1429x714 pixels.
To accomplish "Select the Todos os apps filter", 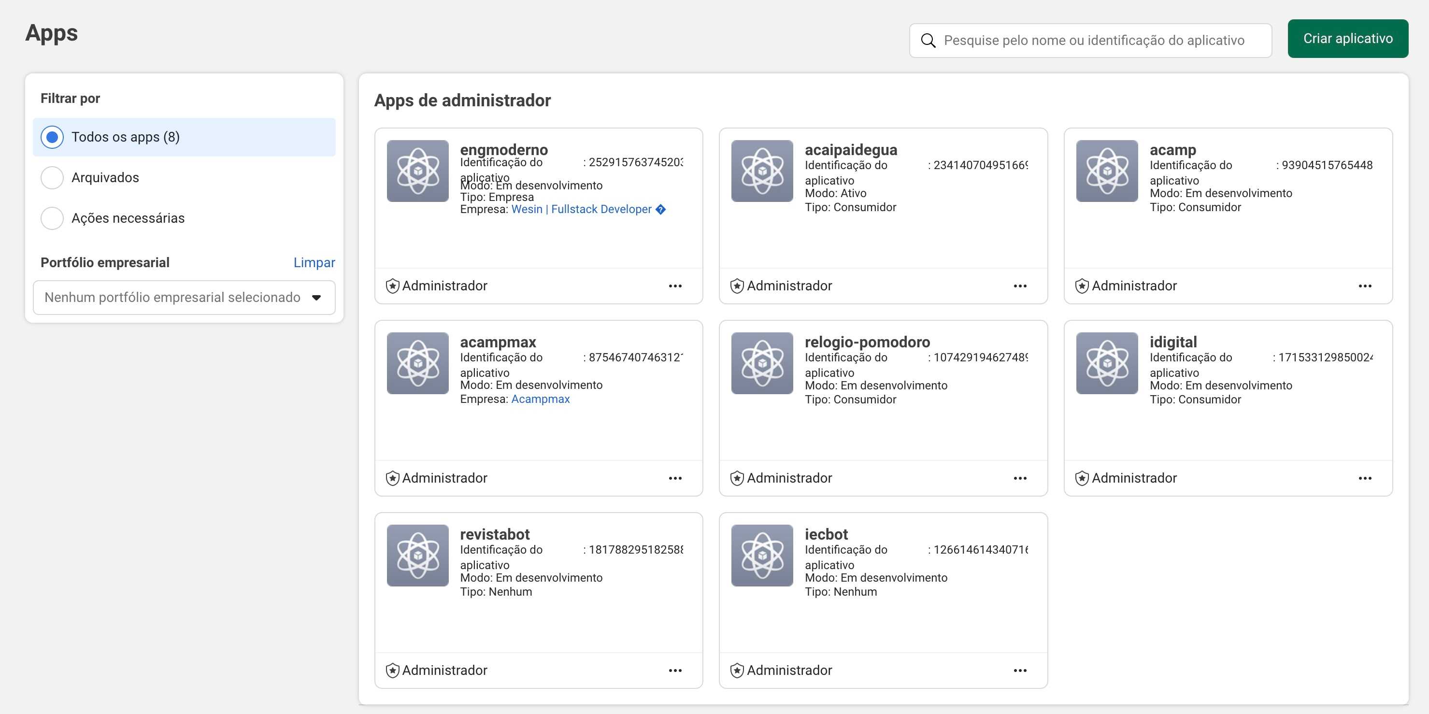I will (x=52, y=137).
